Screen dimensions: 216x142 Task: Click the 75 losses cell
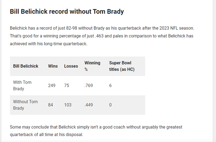(67, 86)
